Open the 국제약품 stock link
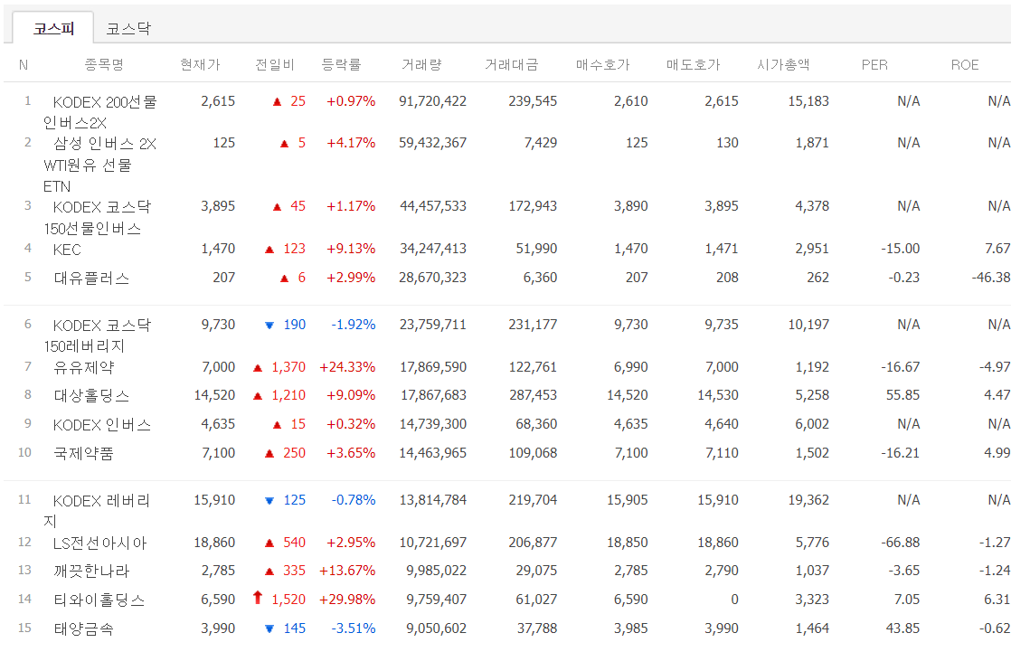The width and height of the screenshot is (1030, 652). 83,453
